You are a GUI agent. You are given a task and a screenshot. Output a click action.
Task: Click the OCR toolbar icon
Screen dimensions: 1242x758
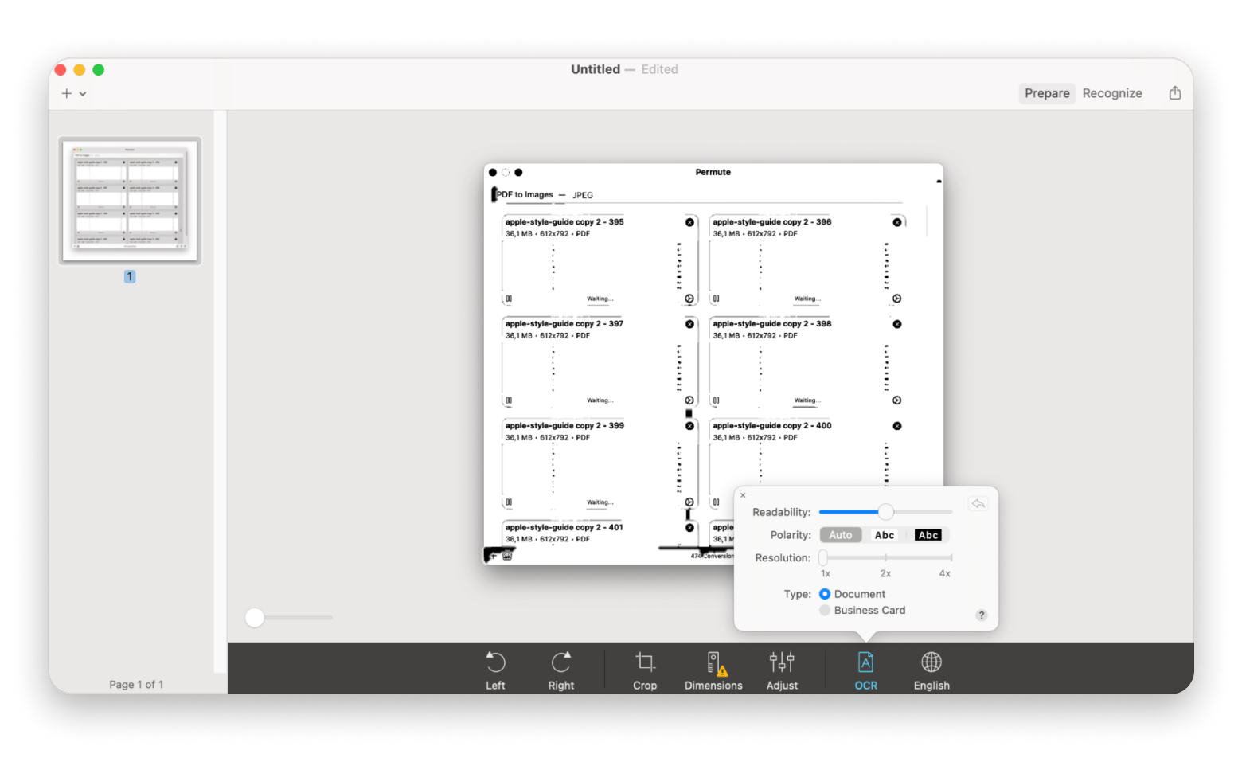click(x=865, y=670)
